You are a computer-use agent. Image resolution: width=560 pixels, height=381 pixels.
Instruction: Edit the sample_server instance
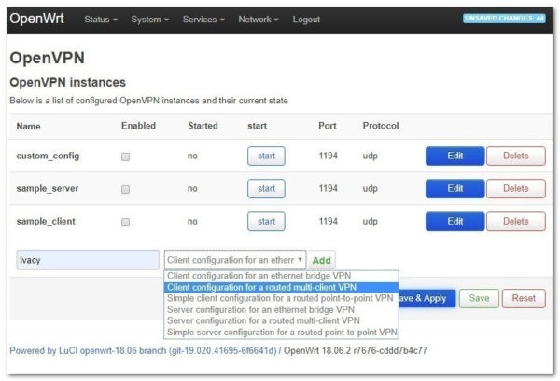(455, 188)
